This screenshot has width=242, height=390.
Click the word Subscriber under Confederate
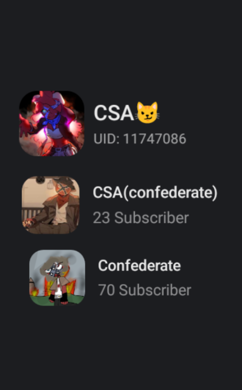(155, 290)
